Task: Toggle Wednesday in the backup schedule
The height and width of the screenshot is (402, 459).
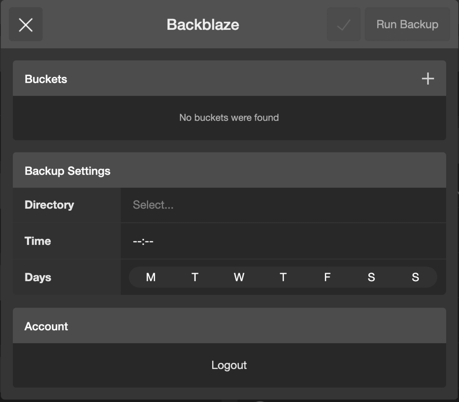Action: click(x=239, y=277)
